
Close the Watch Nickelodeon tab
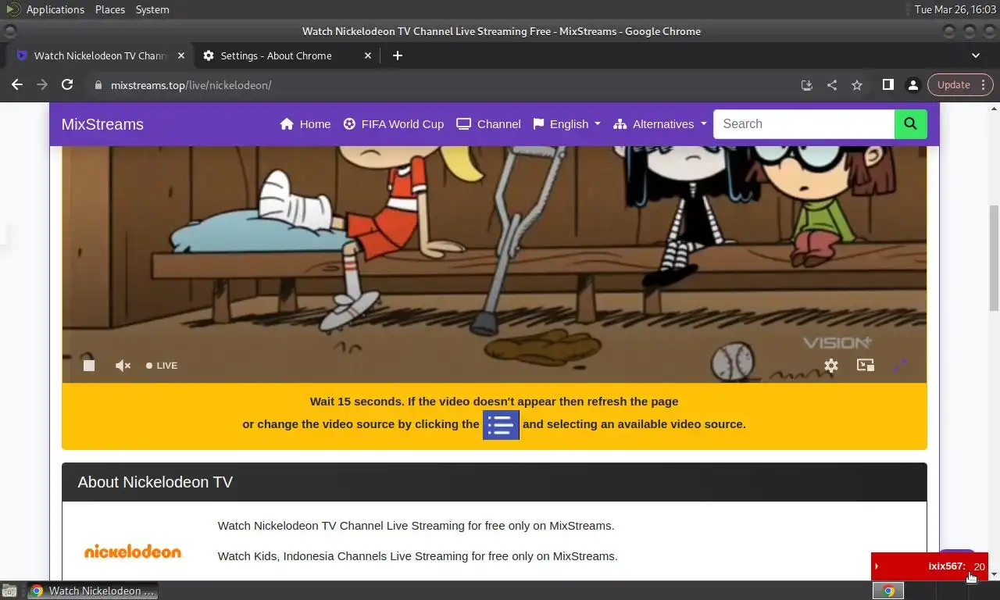click(x=181, y=55)
